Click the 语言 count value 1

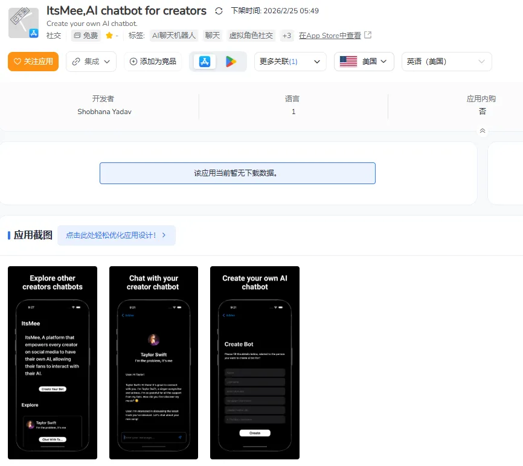point(294,112)
